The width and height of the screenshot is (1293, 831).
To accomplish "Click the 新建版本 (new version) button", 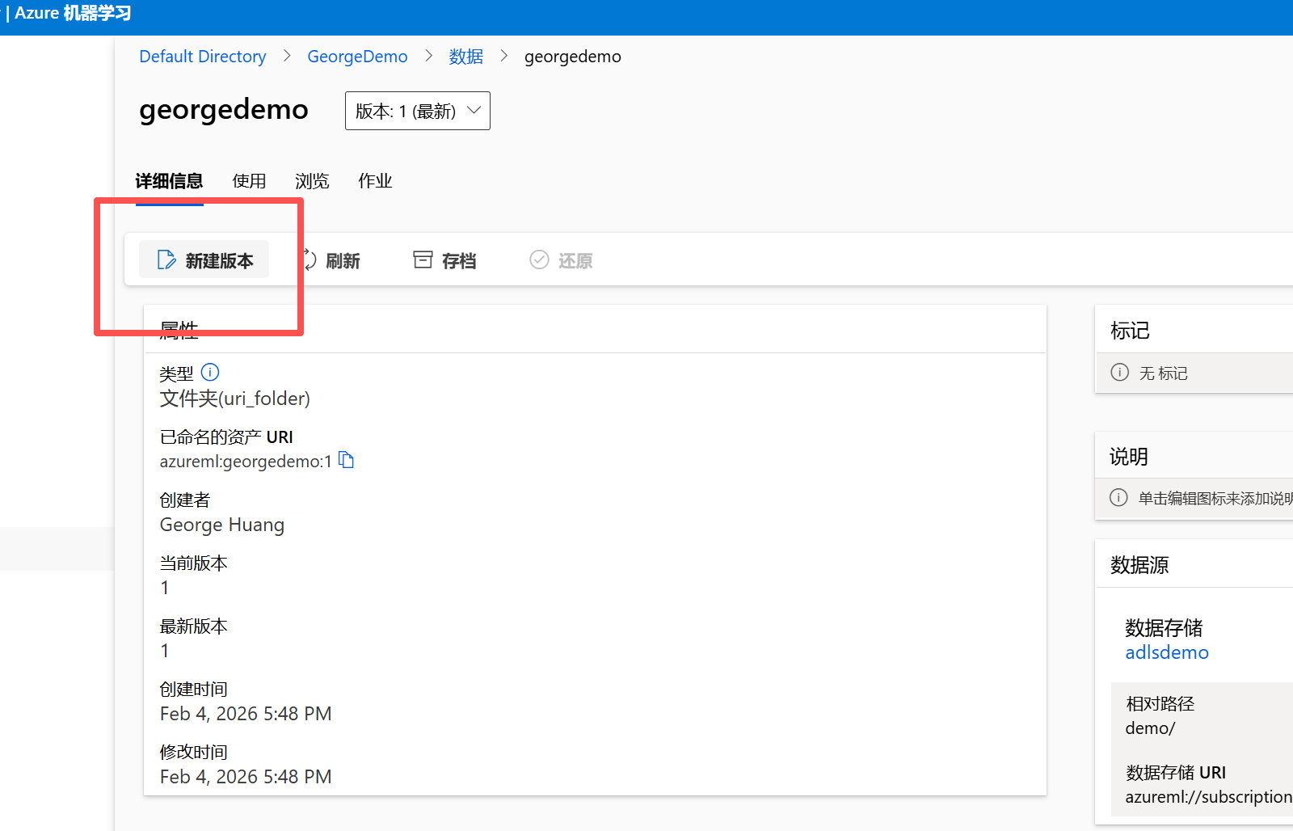I will point(204,259).
